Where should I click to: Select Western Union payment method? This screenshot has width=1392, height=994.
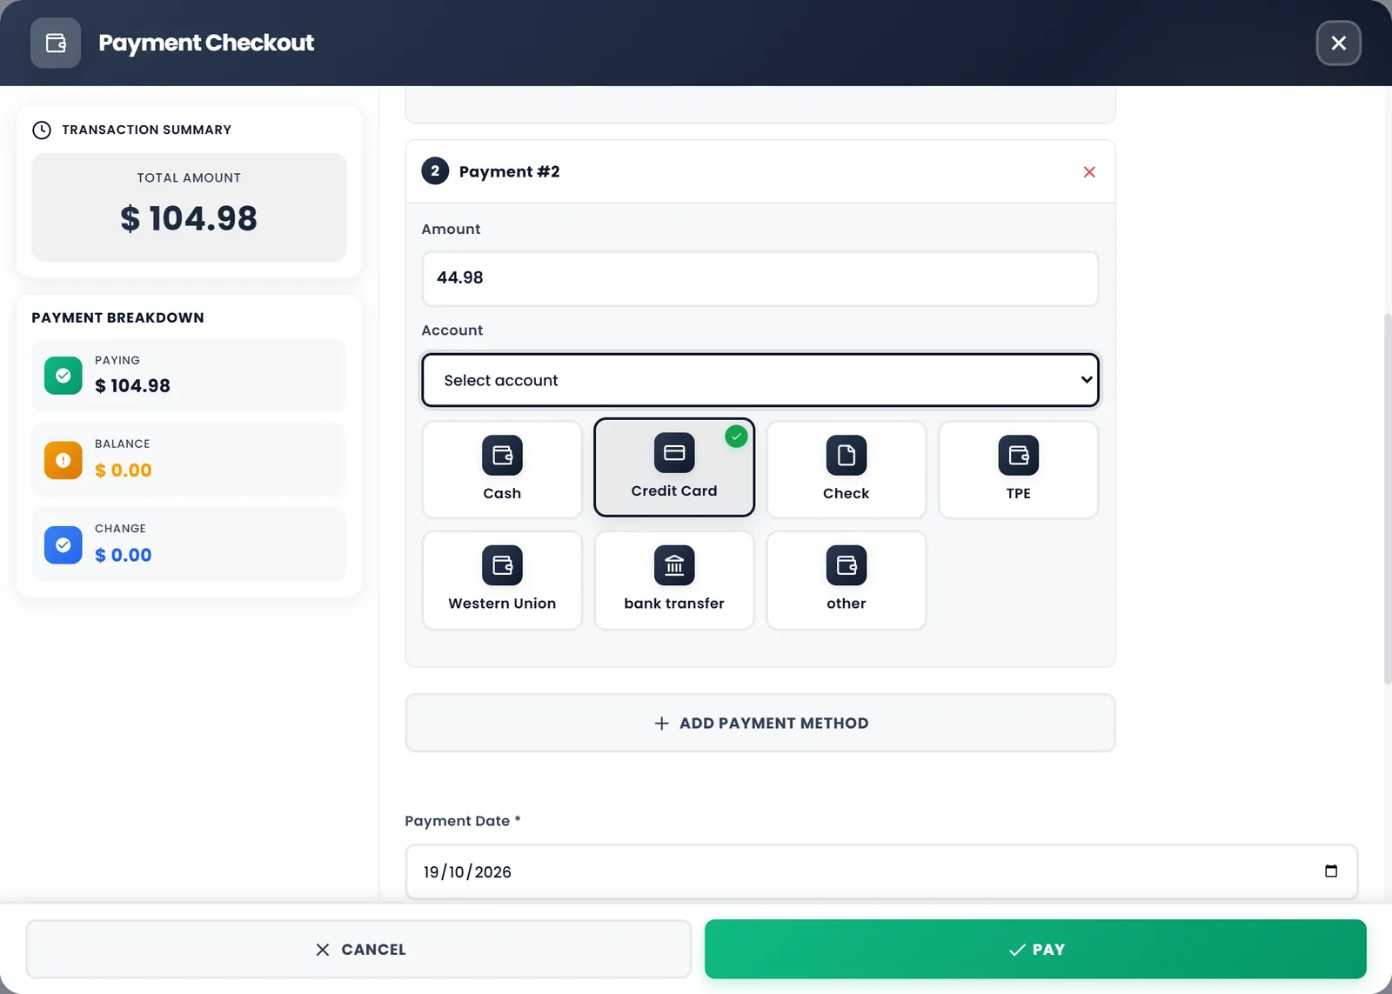coord(502,580)
